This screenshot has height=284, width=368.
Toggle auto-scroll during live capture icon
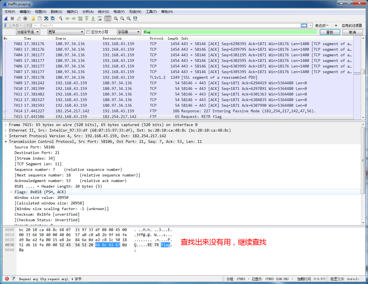(x=100, y=18)
